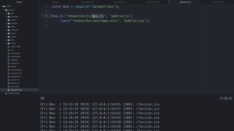Expand the resources folder arrow
The height and width of the screenshot is (131, 234).
[7, 30]
